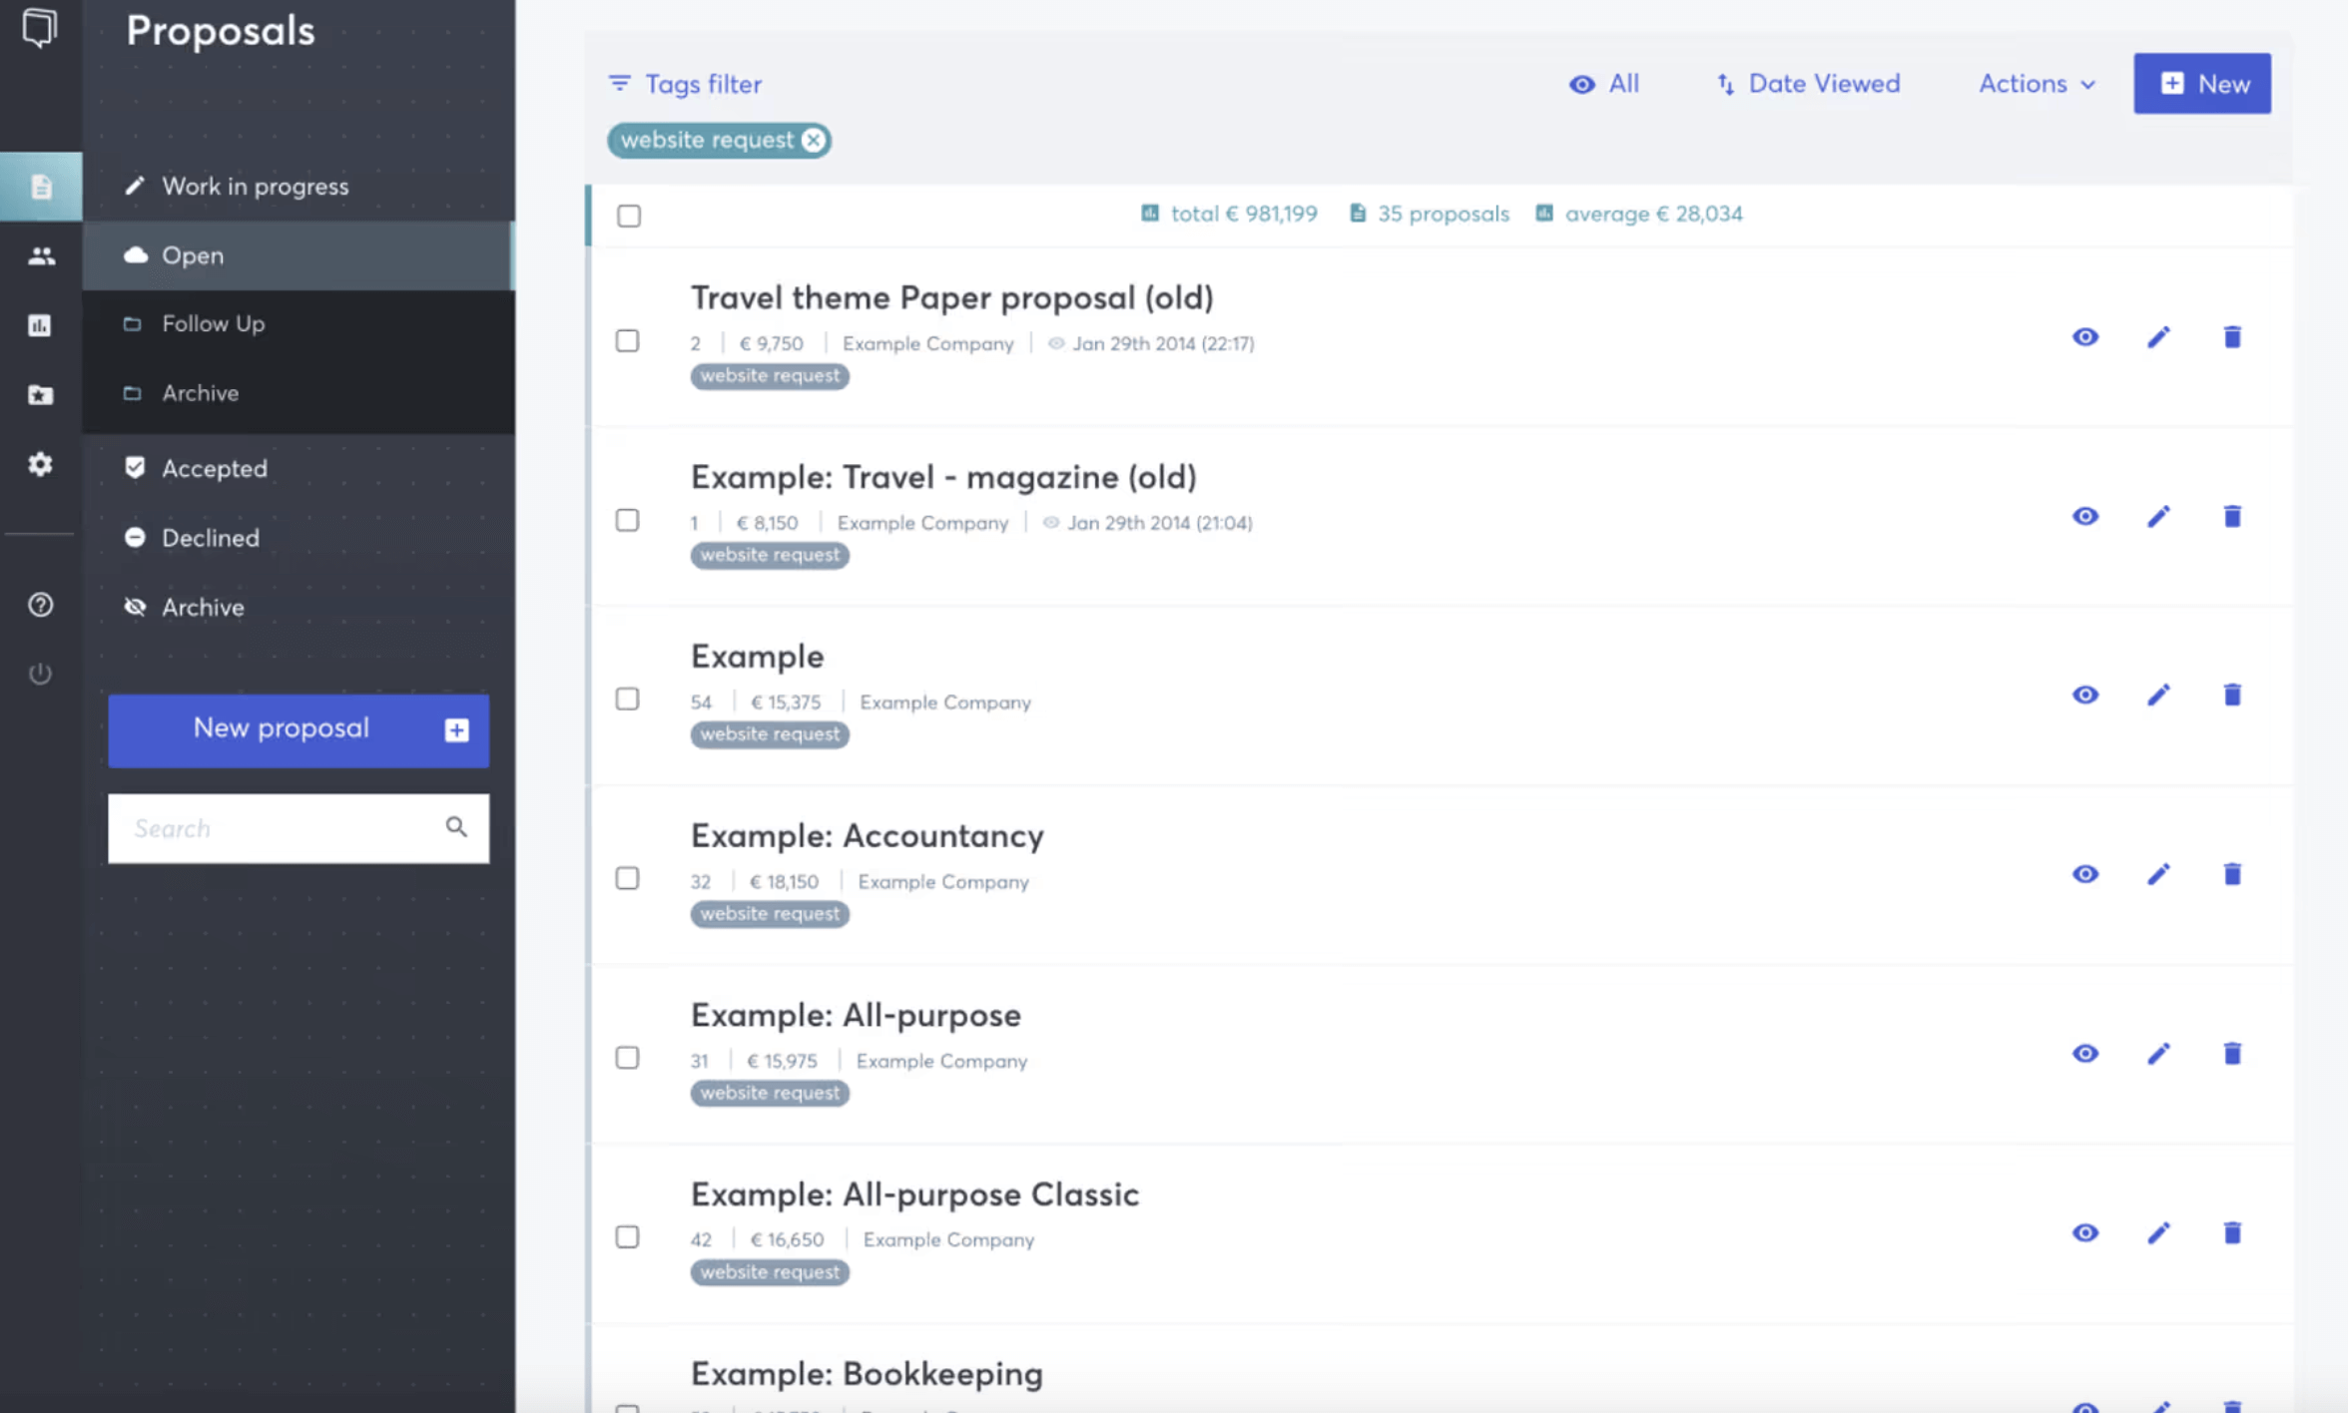Image resolution: width=2348 pixels, height=1413 pixels.
Task: Click the help question mark icon
Action: point(40,605)
